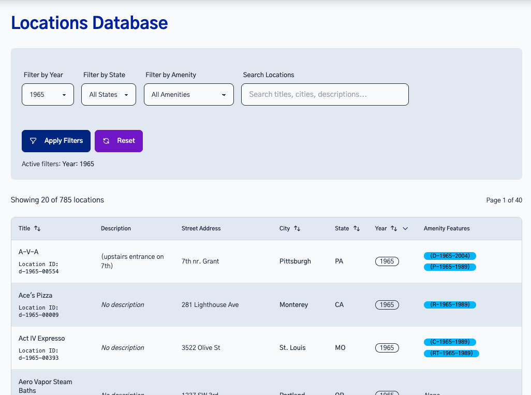
Task: Select the Ace's Pizza row title
Action: (x=35, y=296)
